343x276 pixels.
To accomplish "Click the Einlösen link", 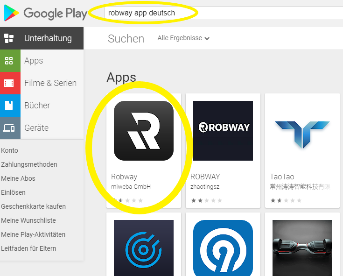I will (x=14, y=192).
